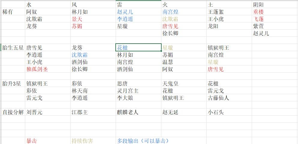
Task: Click the 胎升3星 row label
Action: pos(13,84)
